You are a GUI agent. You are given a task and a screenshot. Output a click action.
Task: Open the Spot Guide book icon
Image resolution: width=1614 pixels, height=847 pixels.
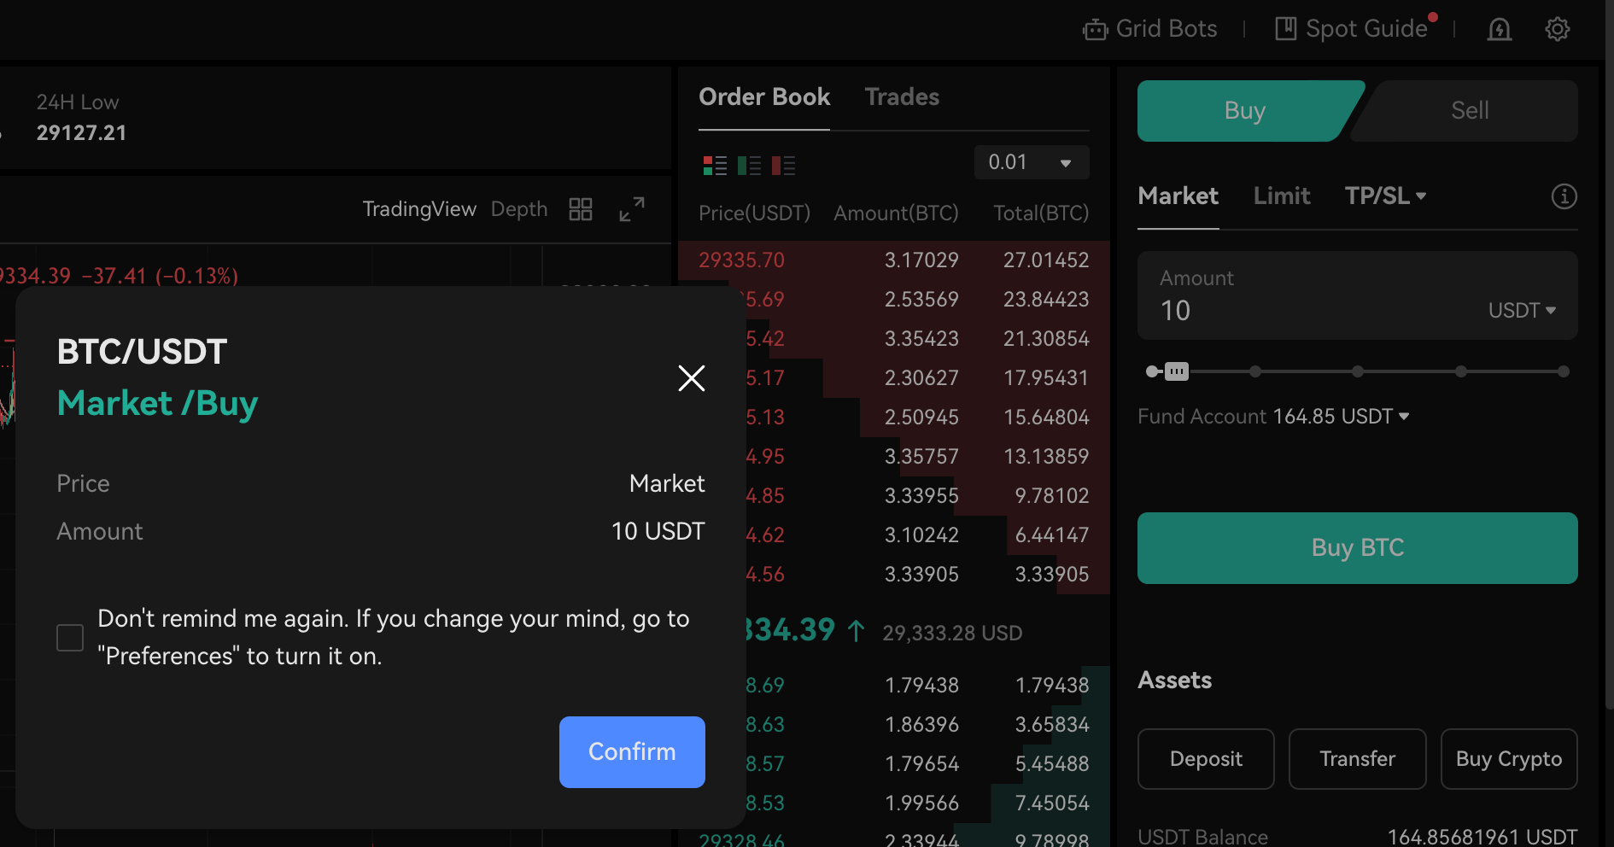click(1285, 29)
